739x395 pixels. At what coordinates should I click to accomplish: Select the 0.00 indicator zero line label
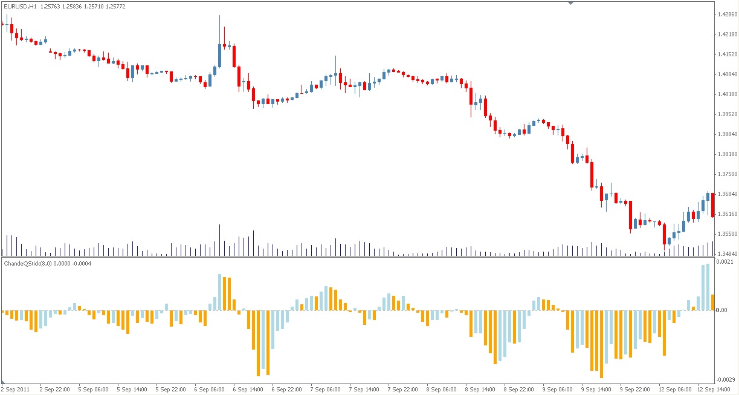(x=723, y=308)
